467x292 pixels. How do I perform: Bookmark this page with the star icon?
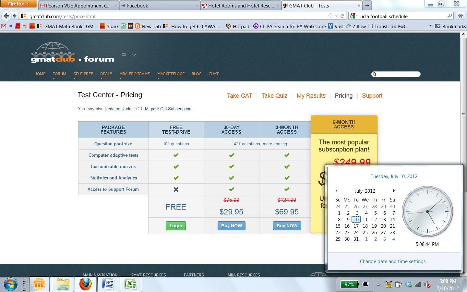click(330, 16)
